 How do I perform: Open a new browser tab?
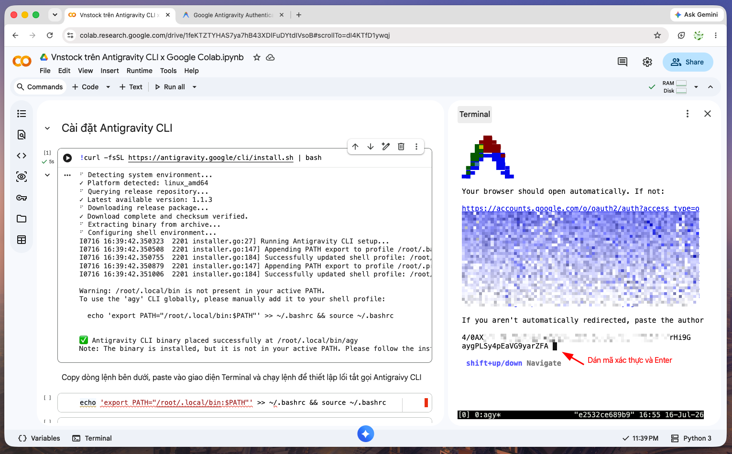pyautogui.click(x=299, y=15)
